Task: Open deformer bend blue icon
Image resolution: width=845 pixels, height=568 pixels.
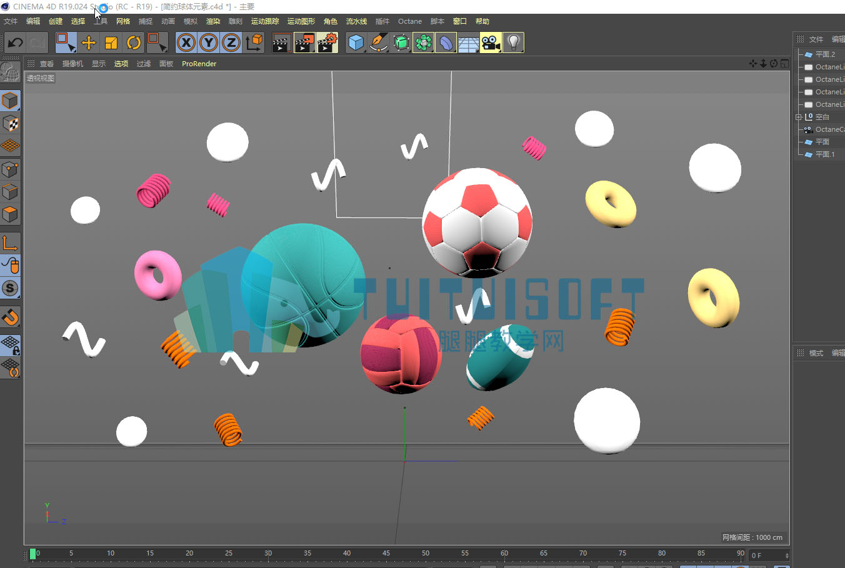Action: click(446, 42)
